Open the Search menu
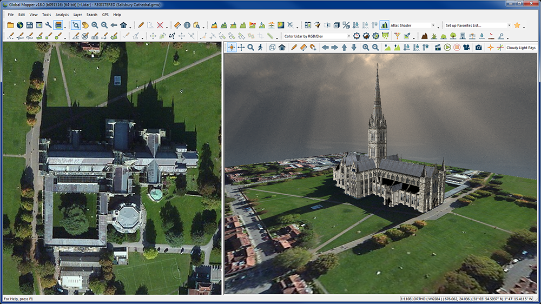Viewport: 541px width, 304px height. [x=92, y=15]
